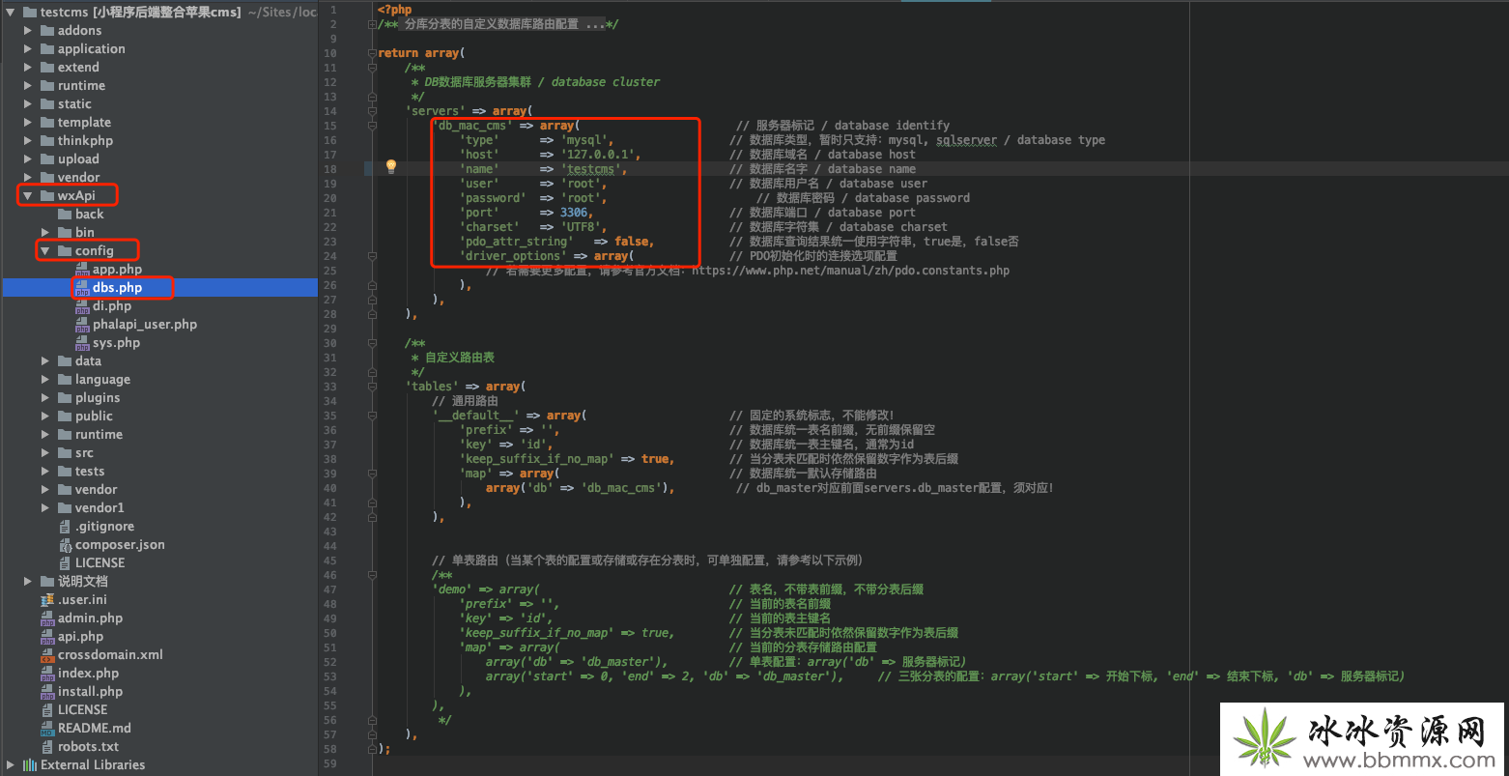Click the 'UTF8' charset value

pyautogui.click(x=580, y=227)
